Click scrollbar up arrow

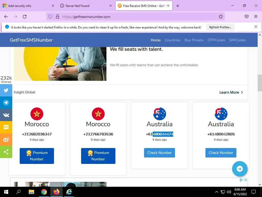pos(260,35)
